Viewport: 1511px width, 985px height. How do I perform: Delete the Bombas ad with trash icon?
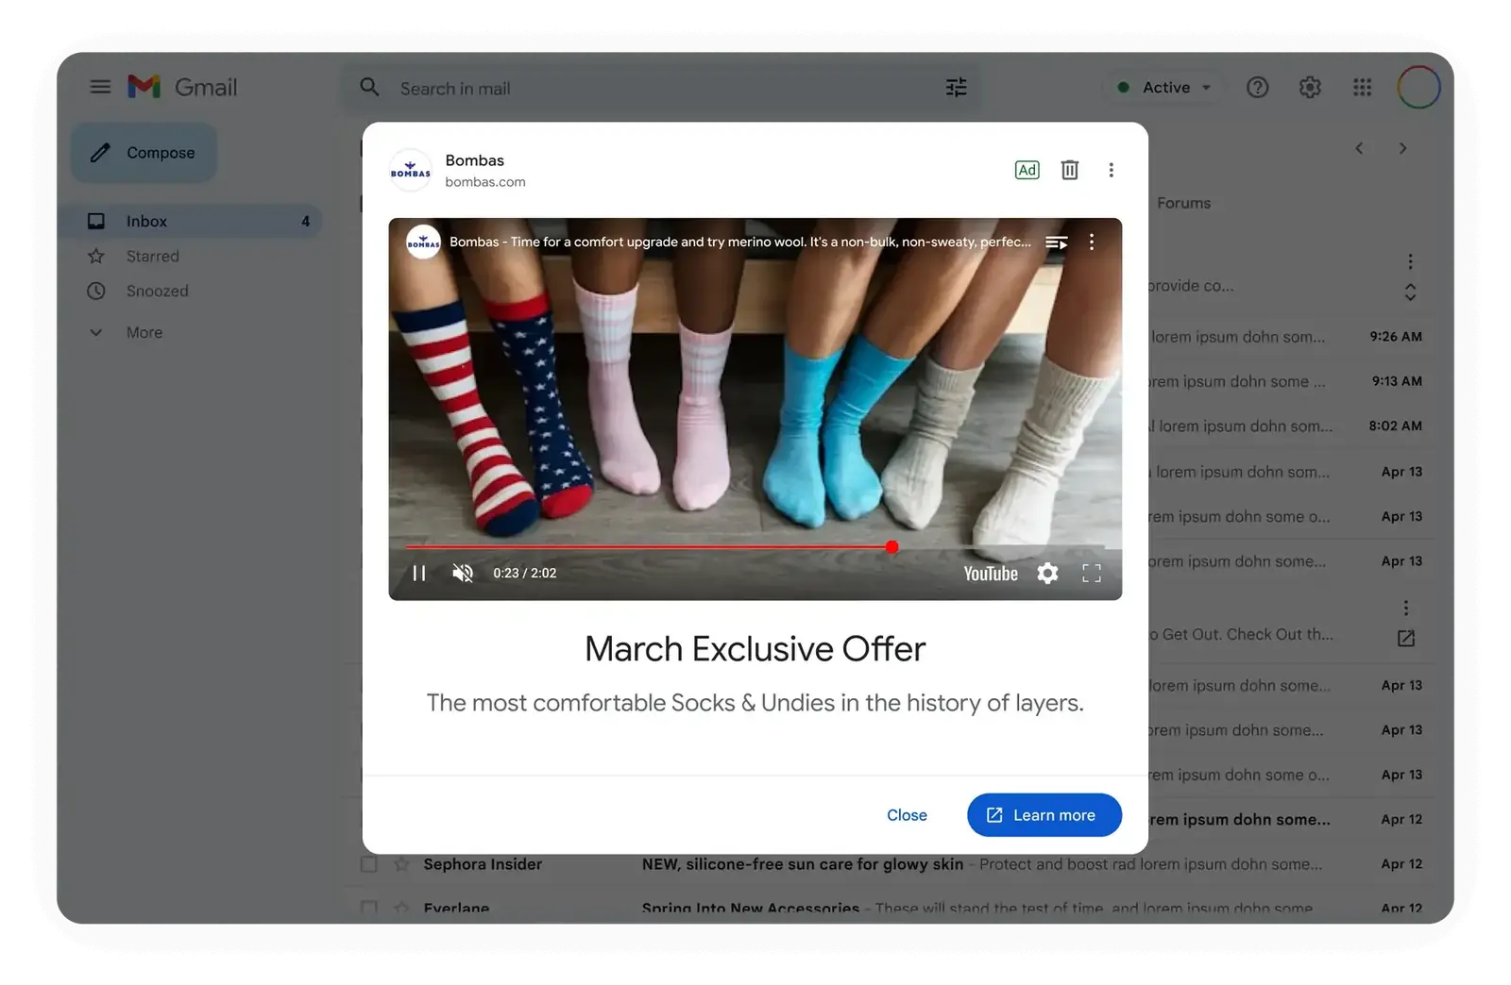1069,170
